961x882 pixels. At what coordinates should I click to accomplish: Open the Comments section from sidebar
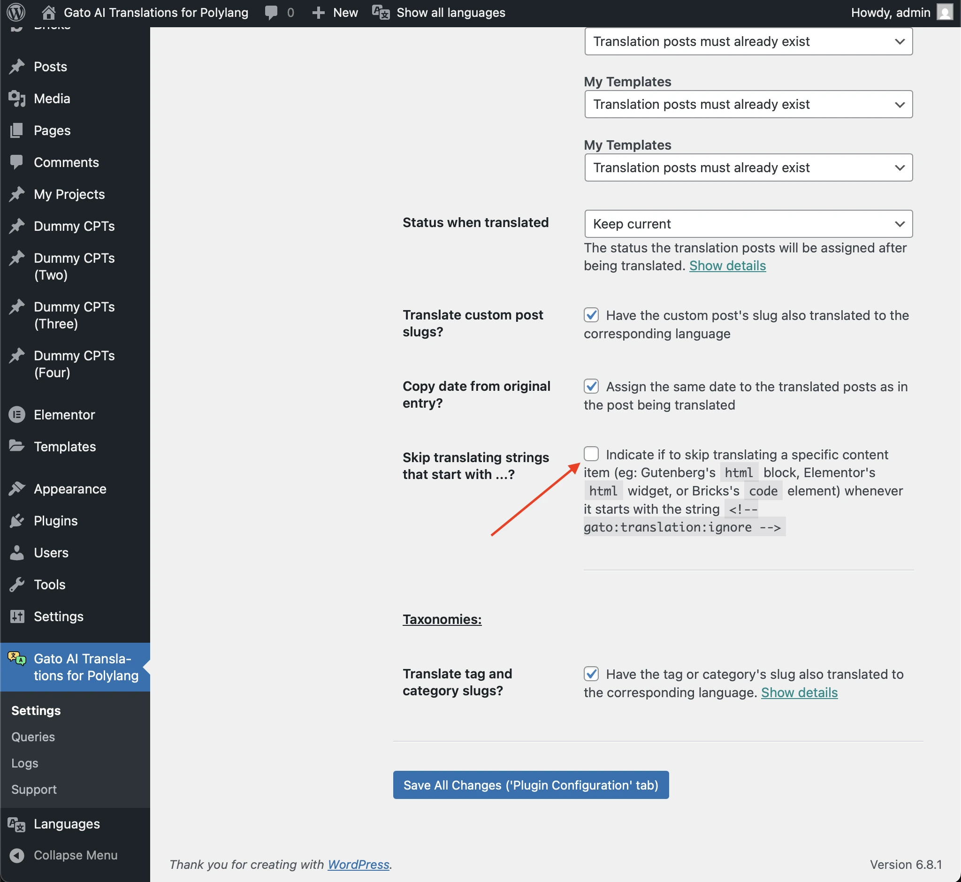pos(17,162)
